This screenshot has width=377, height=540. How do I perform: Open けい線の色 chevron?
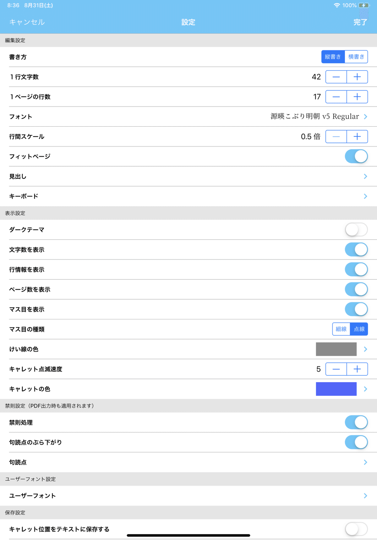pyautogui.click(x=365, y=349)
